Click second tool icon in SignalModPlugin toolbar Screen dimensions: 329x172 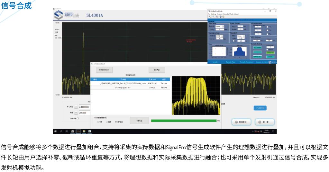pos(214,17)
